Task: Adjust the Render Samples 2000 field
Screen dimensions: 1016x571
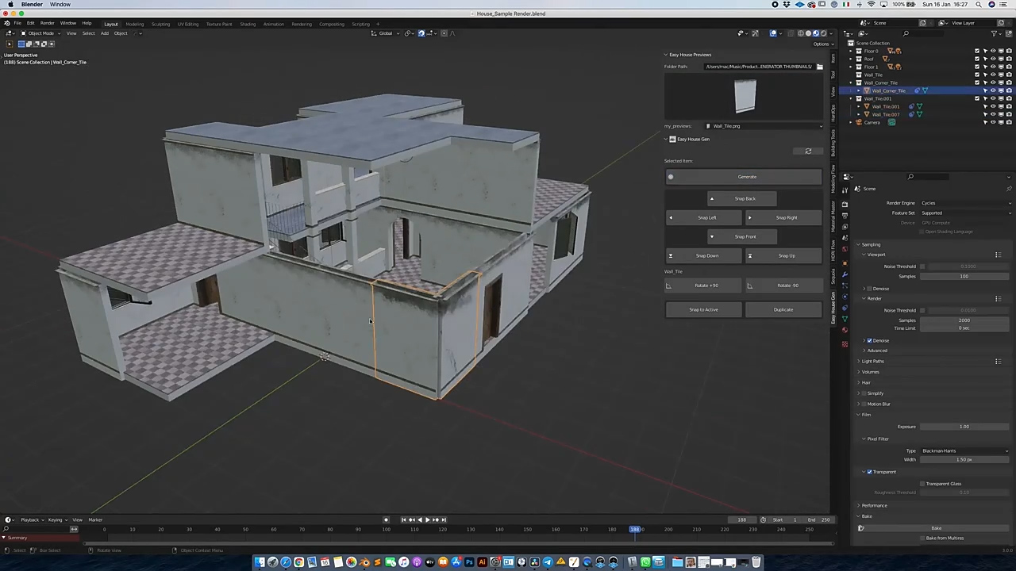Action: coord(964,320)
